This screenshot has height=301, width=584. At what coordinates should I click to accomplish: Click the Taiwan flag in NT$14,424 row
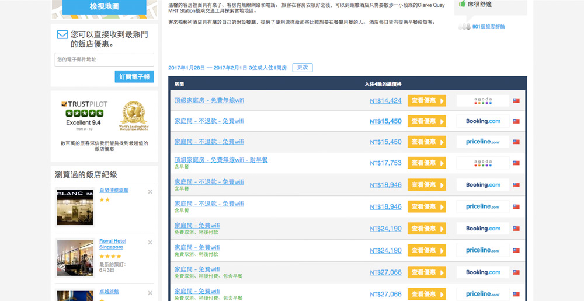pos(516,100)
